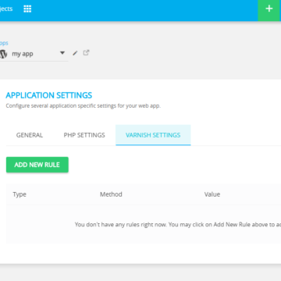
Task: Go to Projects in top bar
Action: [x=5, y=9]
